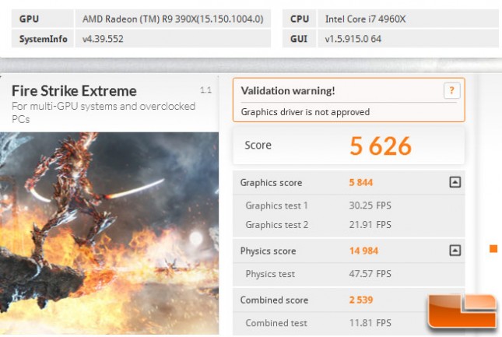Click the SystemInfo label cell

43,39
